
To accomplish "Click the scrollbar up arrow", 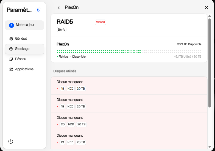I will click(x=210, y=16).
